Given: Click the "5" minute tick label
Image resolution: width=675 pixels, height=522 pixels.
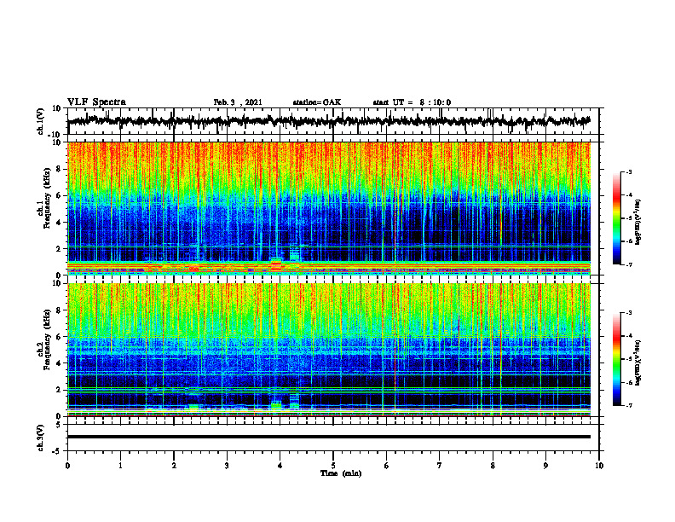Looking at the screenshot, I should click(333, 466).
